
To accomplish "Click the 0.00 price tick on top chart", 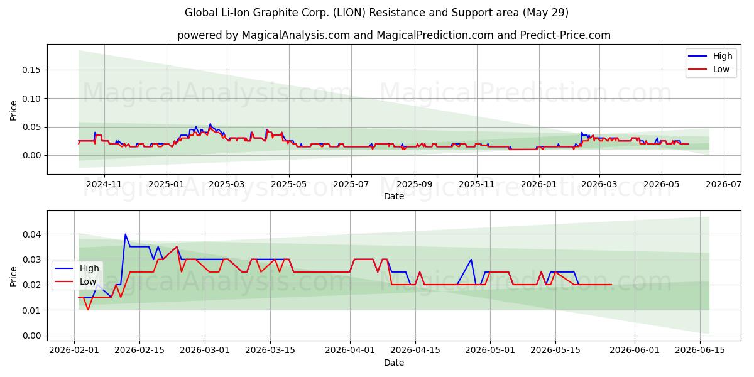I will [33, 155].
